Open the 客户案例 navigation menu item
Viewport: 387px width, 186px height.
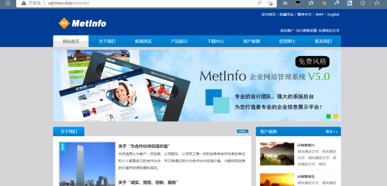(251, 41)
